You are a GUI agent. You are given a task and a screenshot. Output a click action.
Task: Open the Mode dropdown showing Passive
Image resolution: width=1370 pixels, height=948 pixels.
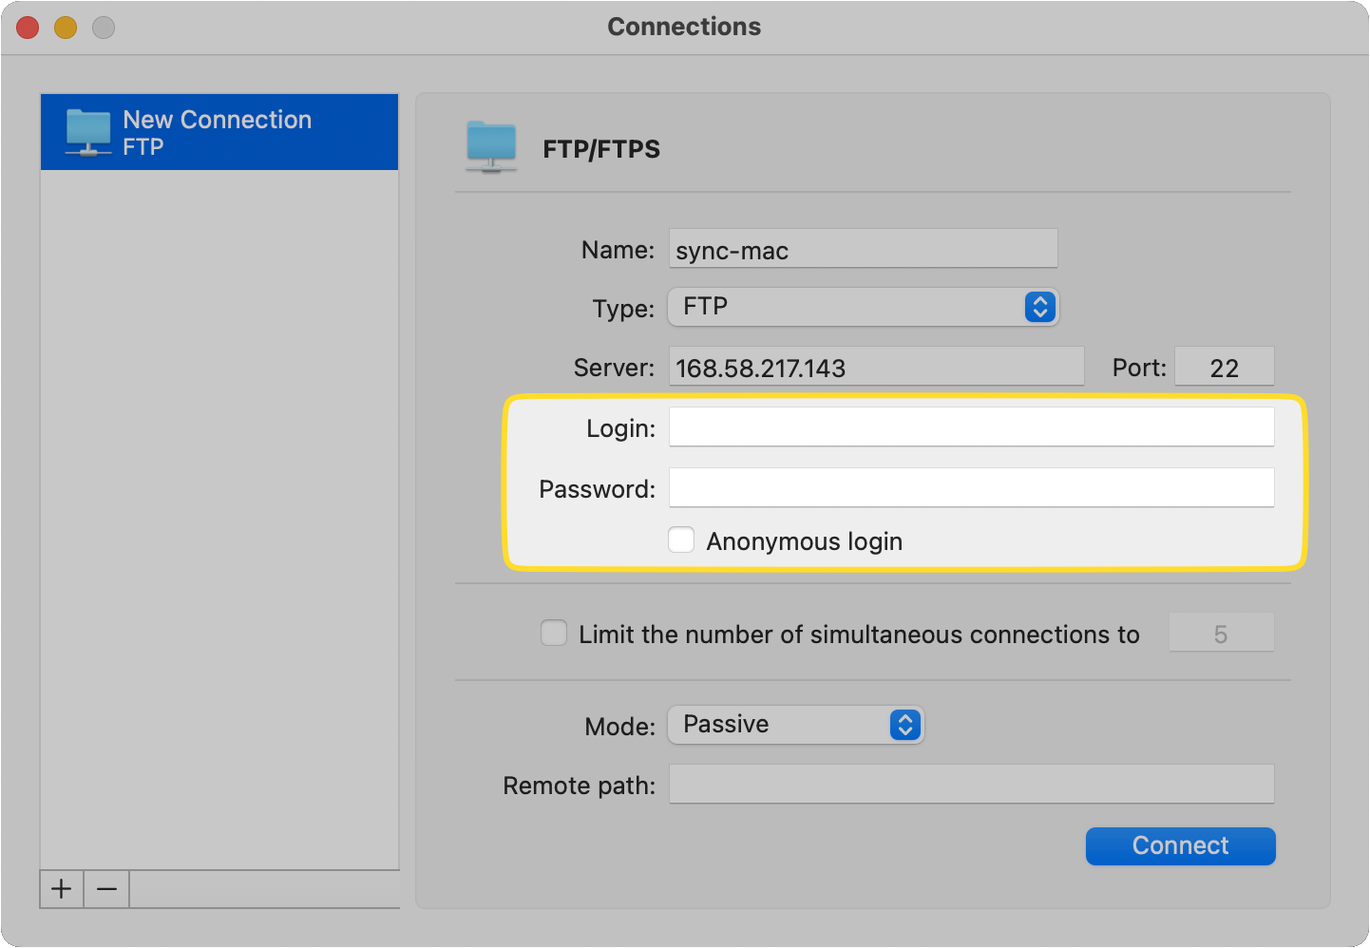click(x=795, y=725)
